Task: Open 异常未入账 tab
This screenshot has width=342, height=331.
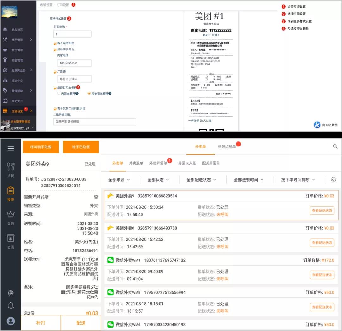Action: pyautogui.click(x=187, y=163)
